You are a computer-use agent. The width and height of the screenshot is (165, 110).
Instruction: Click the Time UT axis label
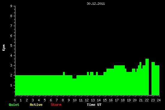(x=94, y=105)
